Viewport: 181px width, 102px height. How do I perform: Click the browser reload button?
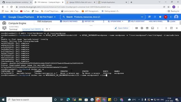pyautogui.click(x=11, y=7)
